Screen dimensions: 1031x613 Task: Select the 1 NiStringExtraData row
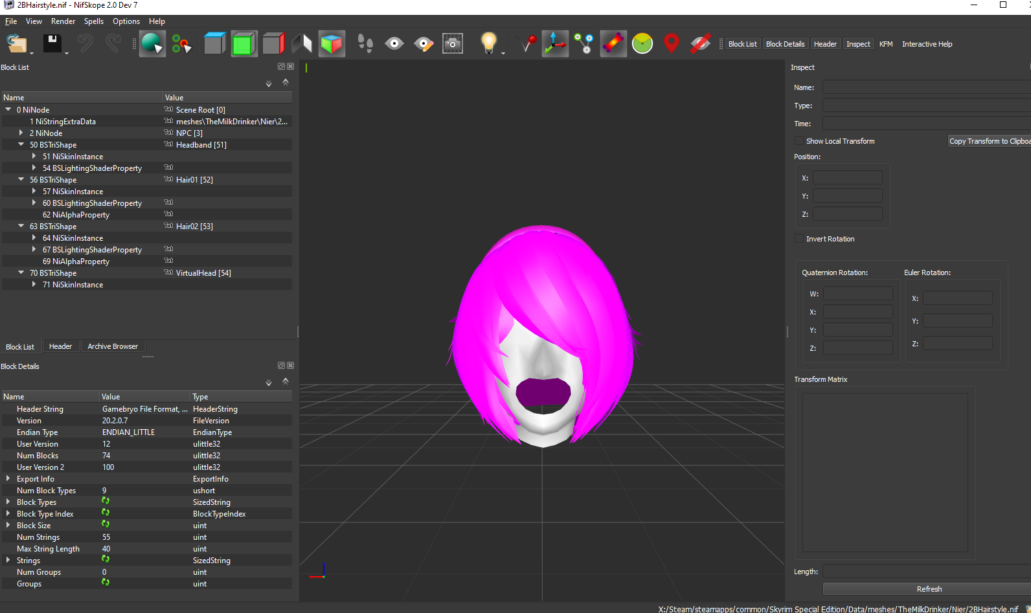click(x=146, y=121)
